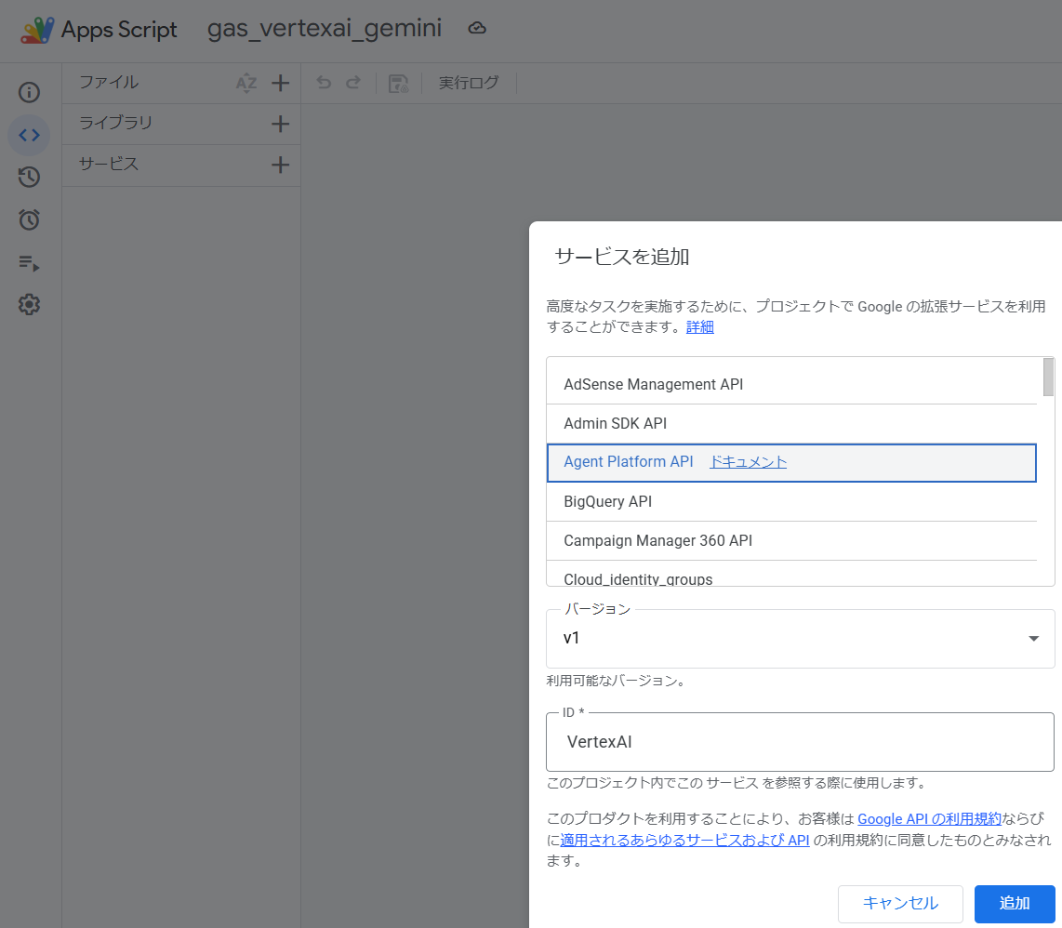Open 適用されるあらゆるサービスおよび API link

(684, 840)
